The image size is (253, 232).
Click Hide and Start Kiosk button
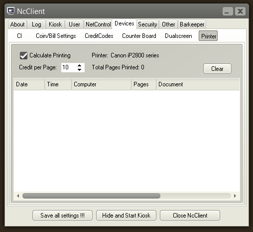tap(126, 216)
